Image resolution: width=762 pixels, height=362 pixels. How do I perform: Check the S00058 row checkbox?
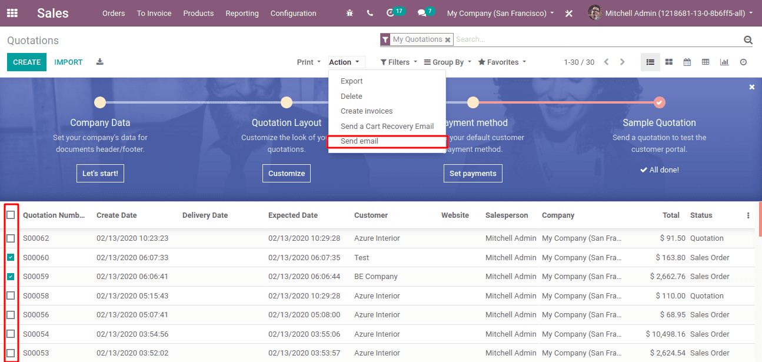point(11,295)
